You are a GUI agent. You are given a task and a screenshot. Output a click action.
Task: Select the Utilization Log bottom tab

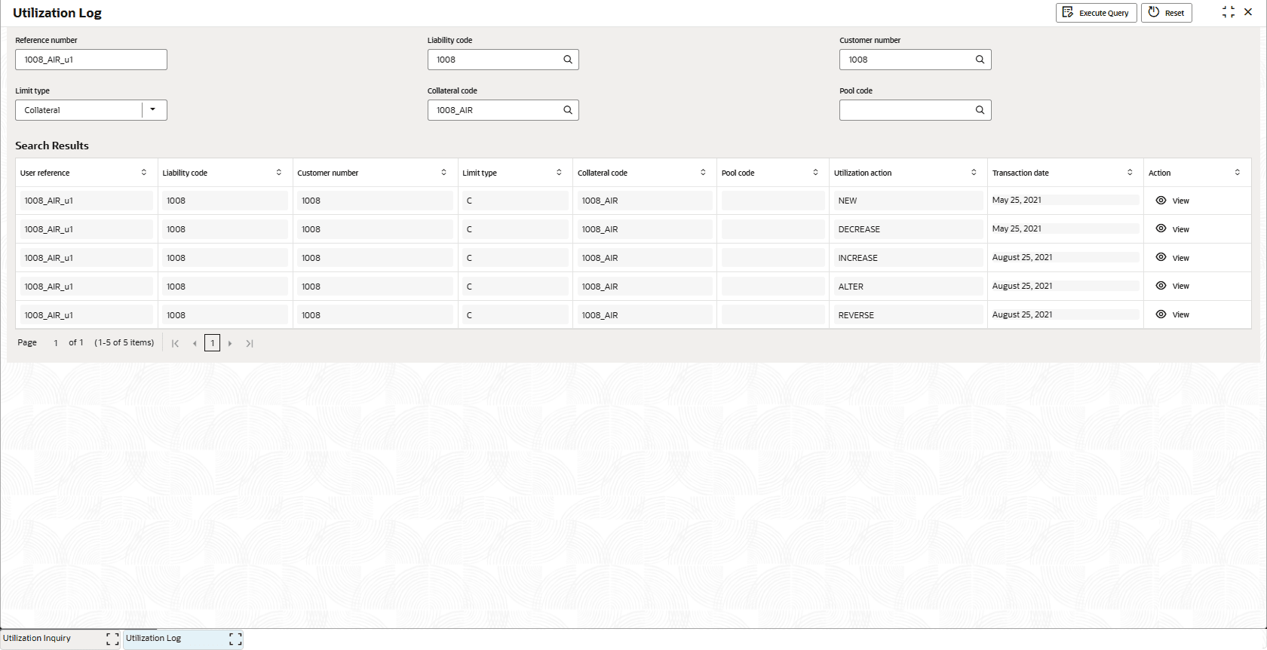pos(154,639)
